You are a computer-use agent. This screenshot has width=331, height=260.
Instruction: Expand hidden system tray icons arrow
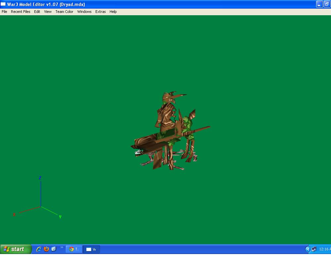pyautogui.click(x=308, y=249)
